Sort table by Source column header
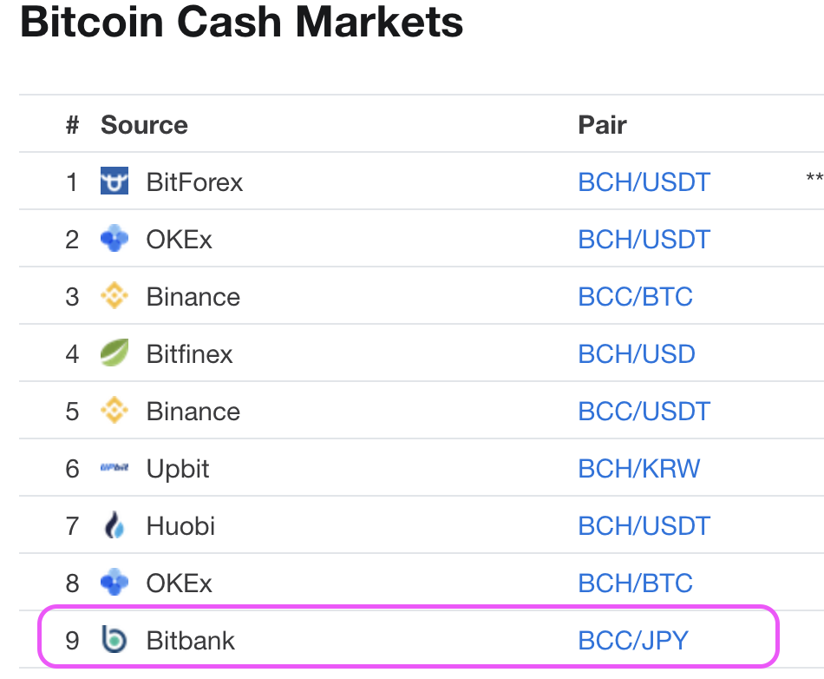Viewport: 824px width, 679px height. coord(144,125)
